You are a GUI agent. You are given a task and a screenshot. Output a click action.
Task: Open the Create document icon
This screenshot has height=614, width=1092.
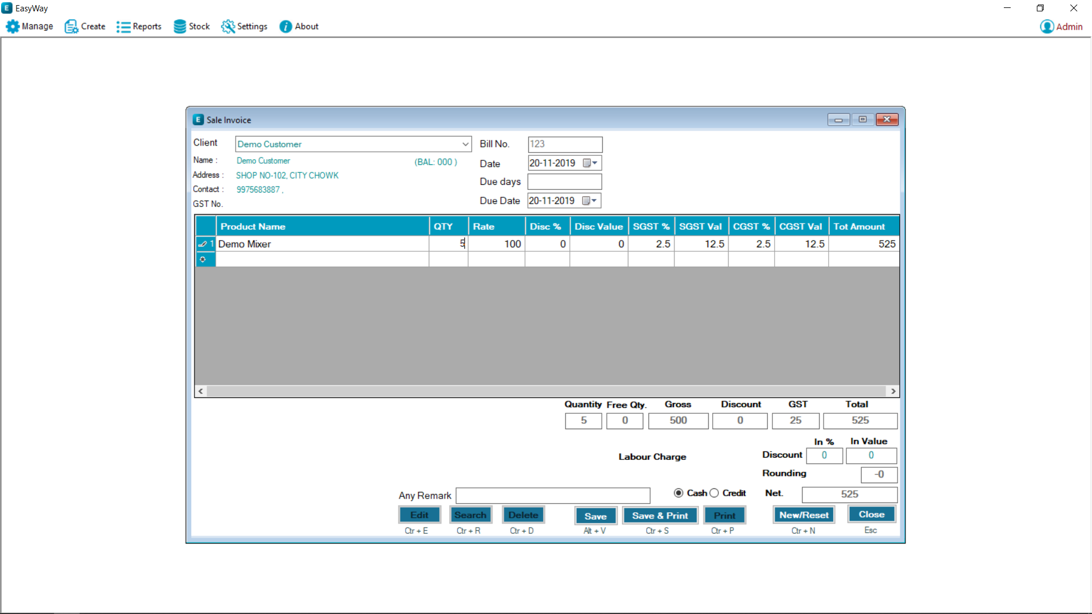click(71, 27)
